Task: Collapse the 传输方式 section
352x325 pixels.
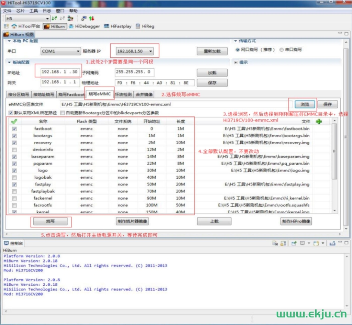Action: [235, 41]
